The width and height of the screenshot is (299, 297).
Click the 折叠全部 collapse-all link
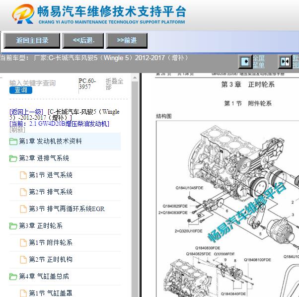pyautogui.click(x=114, y=84)
